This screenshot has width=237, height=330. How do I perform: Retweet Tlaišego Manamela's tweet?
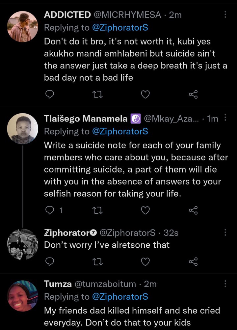pos(97,210)
